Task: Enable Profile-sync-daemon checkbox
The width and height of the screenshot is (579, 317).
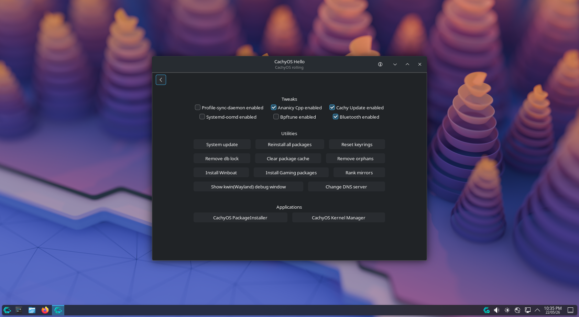Action: click(x=198, y=108)
